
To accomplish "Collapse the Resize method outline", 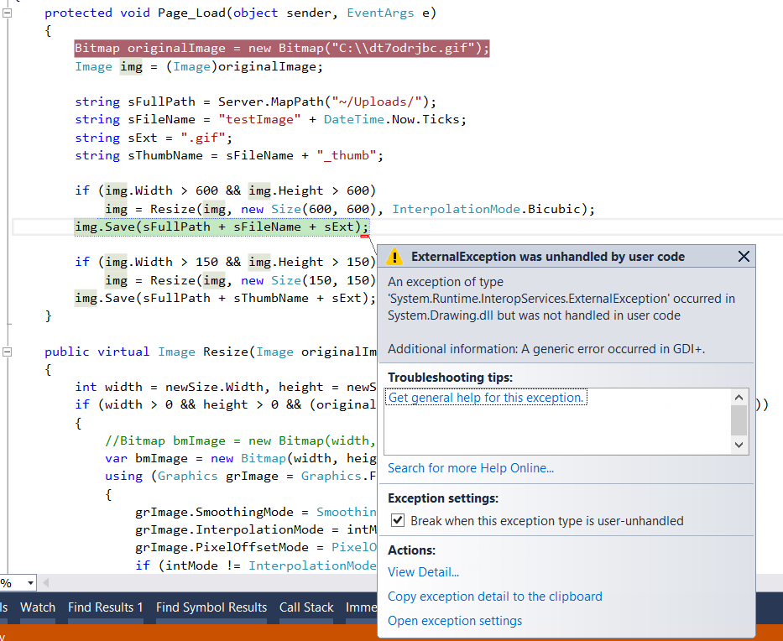I will coord(7,352).
